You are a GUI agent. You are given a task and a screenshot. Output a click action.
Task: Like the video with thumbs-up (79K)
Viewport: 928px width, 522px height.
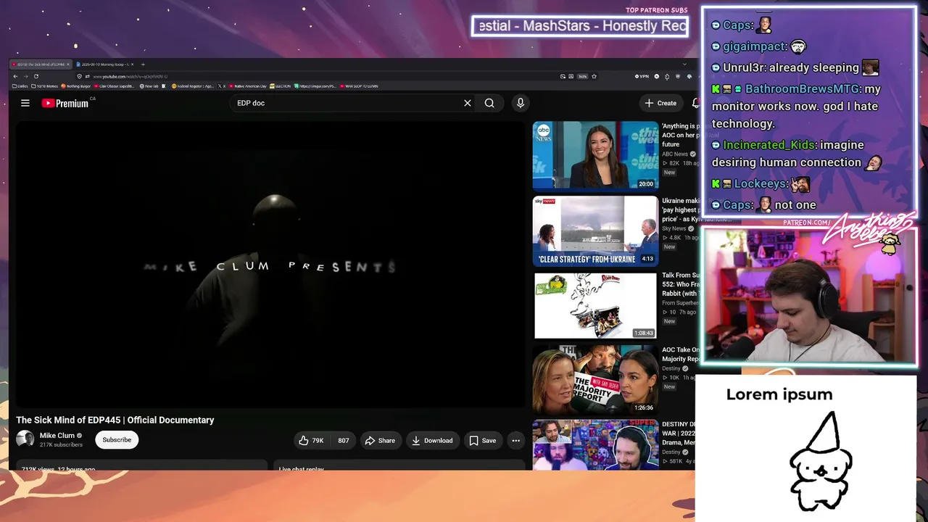[x=312, y=440]
